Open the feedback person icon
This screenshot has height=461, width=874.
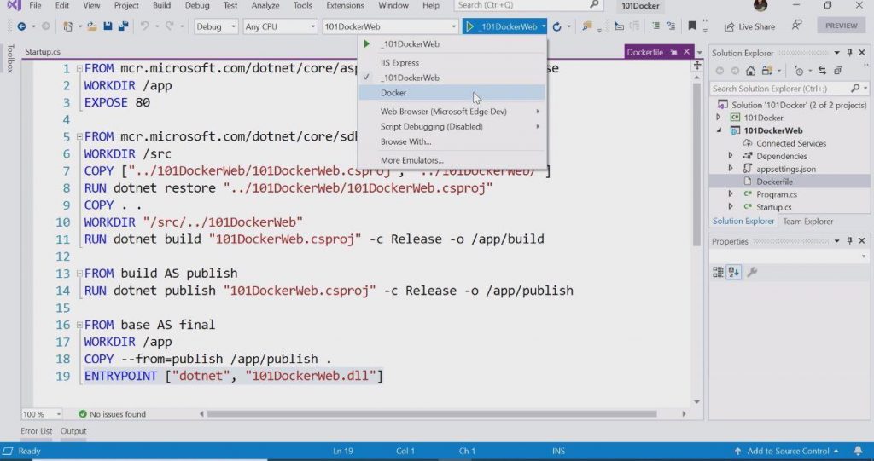pyautogui.click(x=797, y=26)
